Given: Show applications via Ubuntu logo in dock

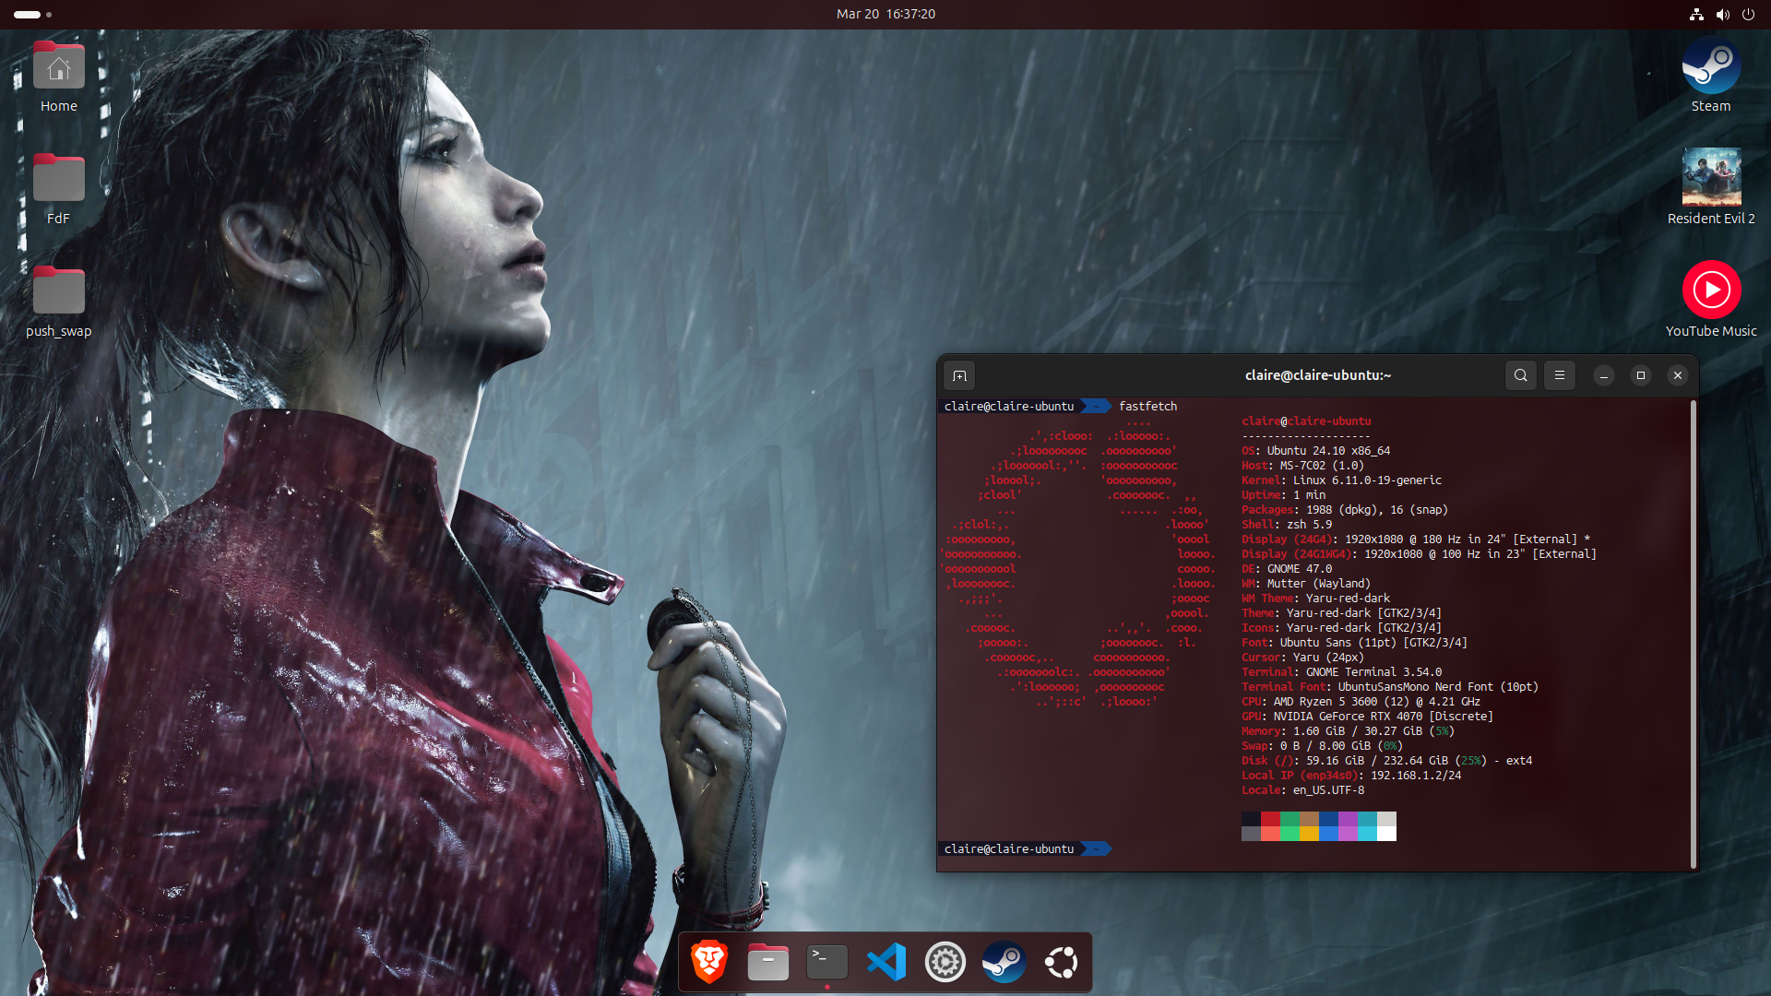Looking at the screenshot, I should click(x=1062, y=962).
